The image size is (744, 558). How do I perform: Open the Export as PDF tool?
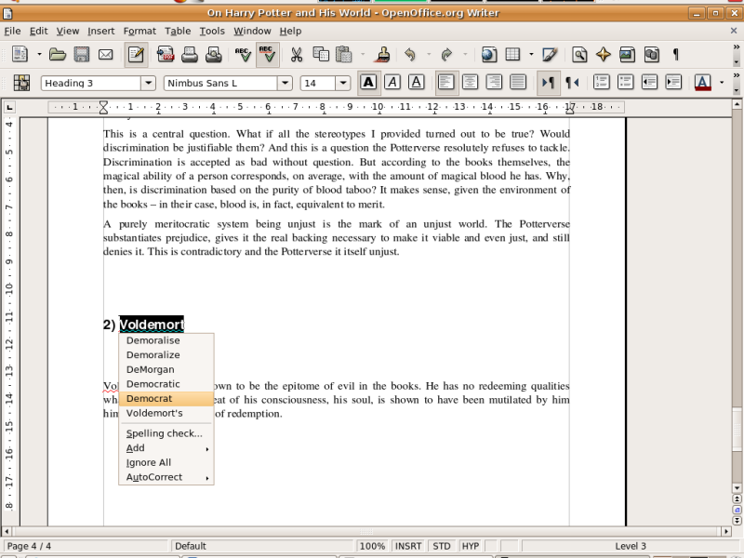click(x=166, y=55)
